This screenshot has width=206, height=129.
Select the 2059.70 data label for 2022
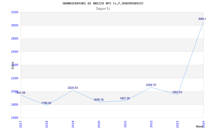tap(151, 85)
